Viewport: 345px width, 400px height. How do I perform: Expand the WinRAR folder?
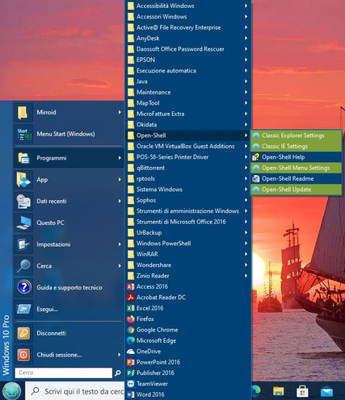(188, 254)
